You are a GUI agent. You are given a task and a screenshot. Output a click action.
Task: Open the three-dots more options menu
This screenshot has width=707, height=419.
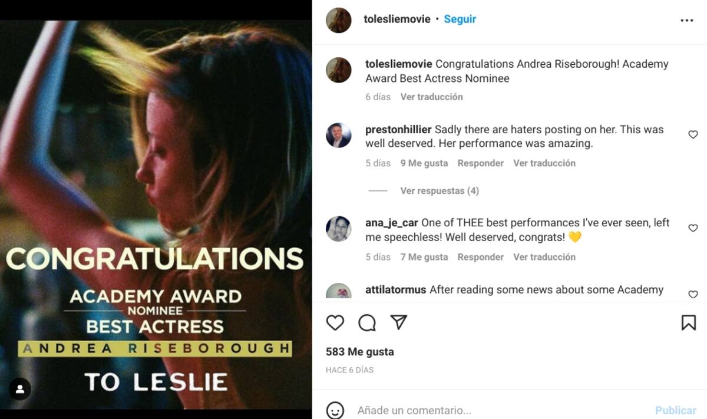[x=686, y=20]
